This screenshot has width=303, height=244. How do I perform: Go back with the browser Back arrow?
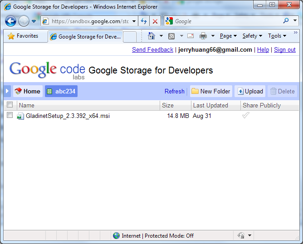tap(10, 21)
